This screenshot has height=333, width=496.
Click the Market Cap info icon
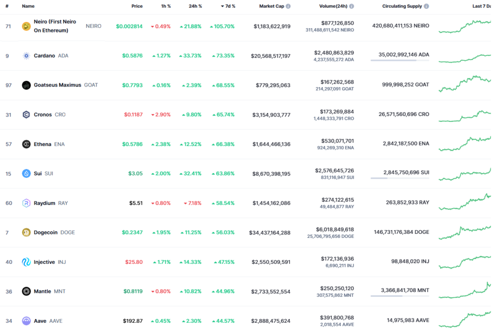(x=288, y=6)
